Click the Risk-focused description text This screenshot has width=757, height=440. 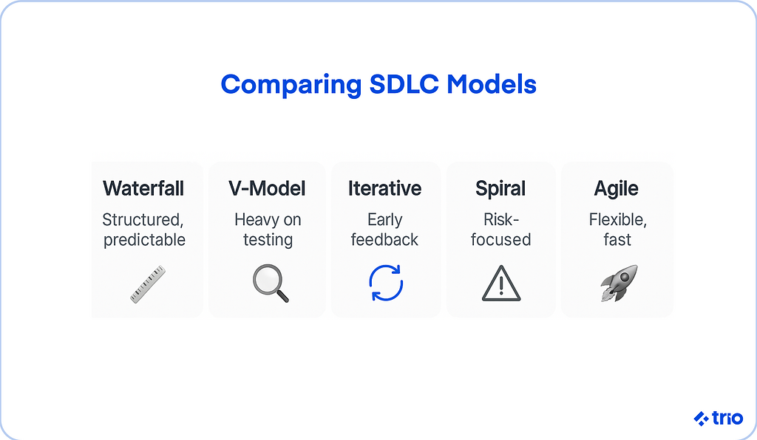pyautogui.click(x=500, y=230)
